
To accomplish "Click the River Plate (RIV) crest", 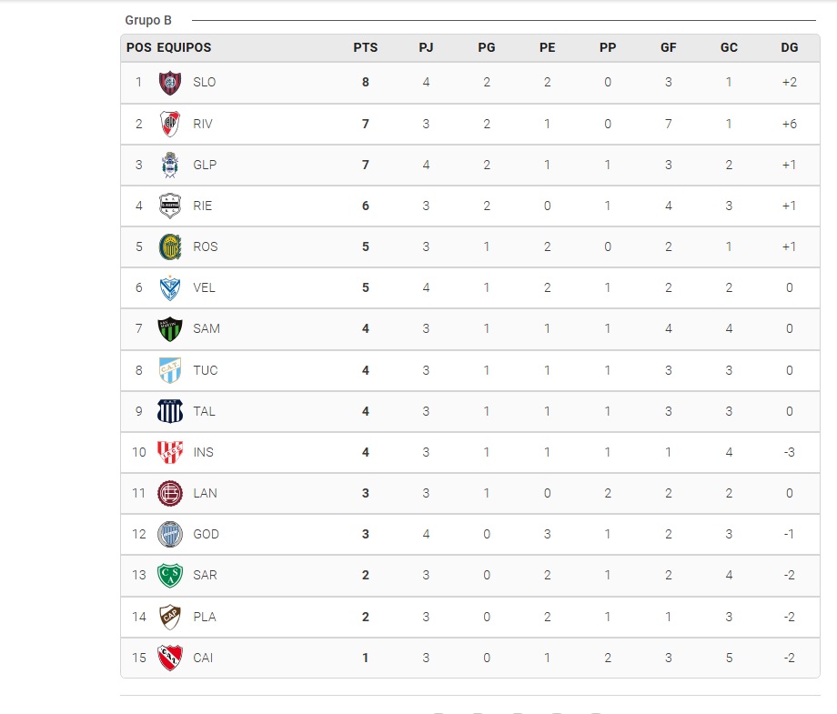I will pyautogui.click(x=170, y=124).
